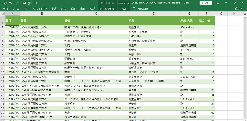Click cell 残業規制 in row 10
This screenshot has height=121, width=247.
(96, 63)
